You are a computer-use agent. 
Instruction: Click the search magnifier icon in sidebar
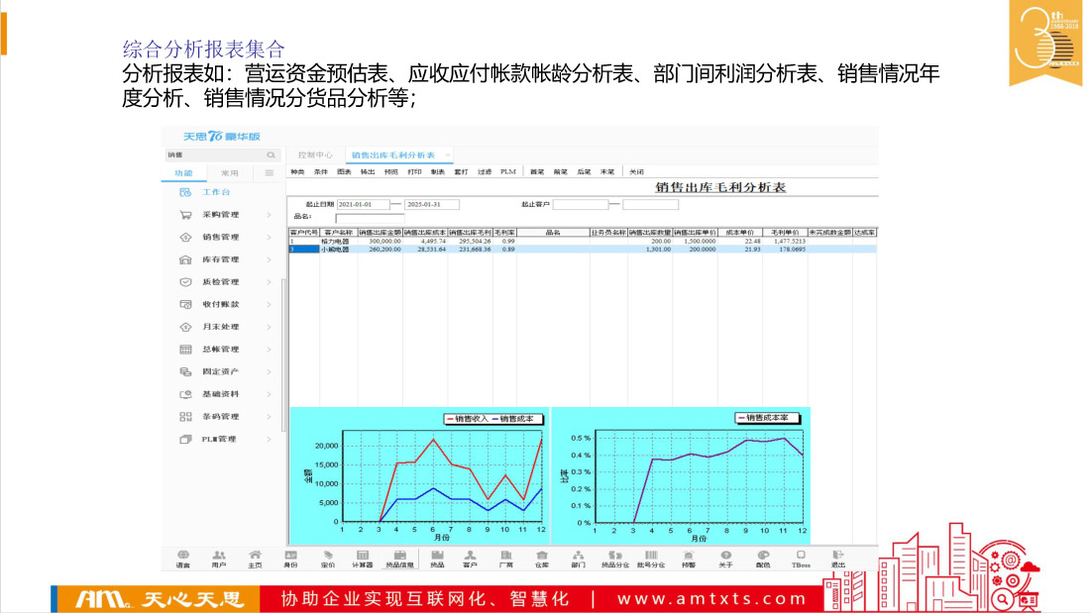coord(271,155)
